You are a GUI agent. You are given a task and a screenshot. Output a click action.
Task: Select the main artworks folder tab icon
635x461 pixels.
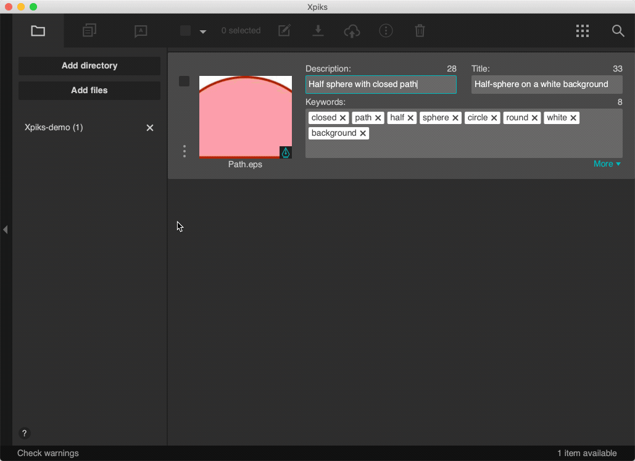38,30
